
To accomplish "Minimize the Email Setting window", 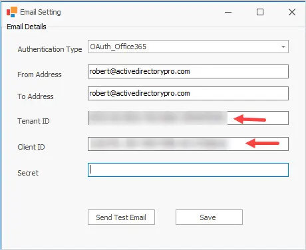I will coord(228,12).
